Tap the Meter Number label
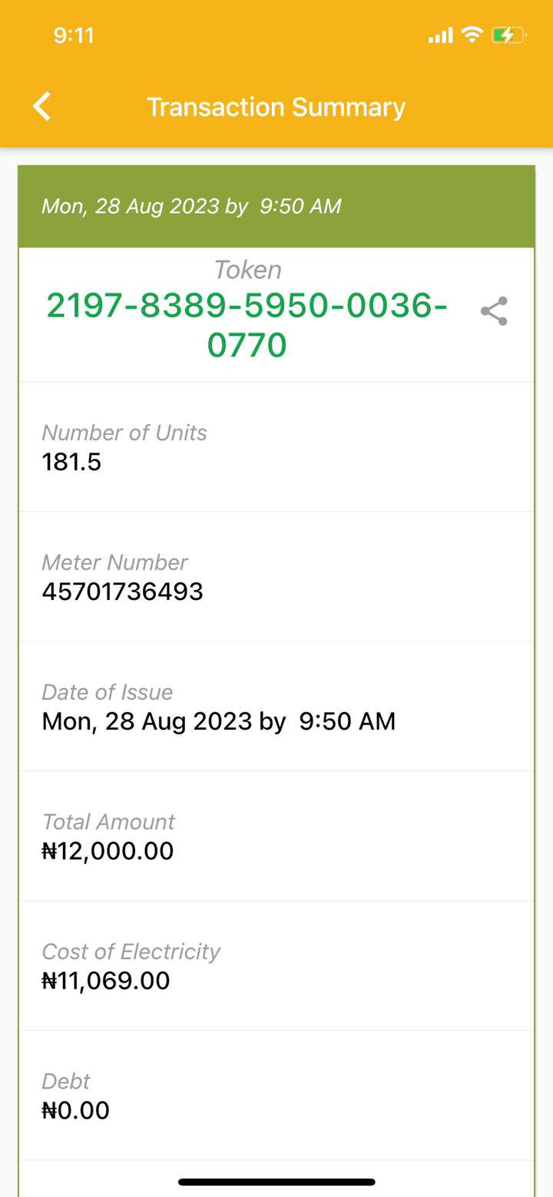Screen dimensions: 553x1197 click(114, 562)
